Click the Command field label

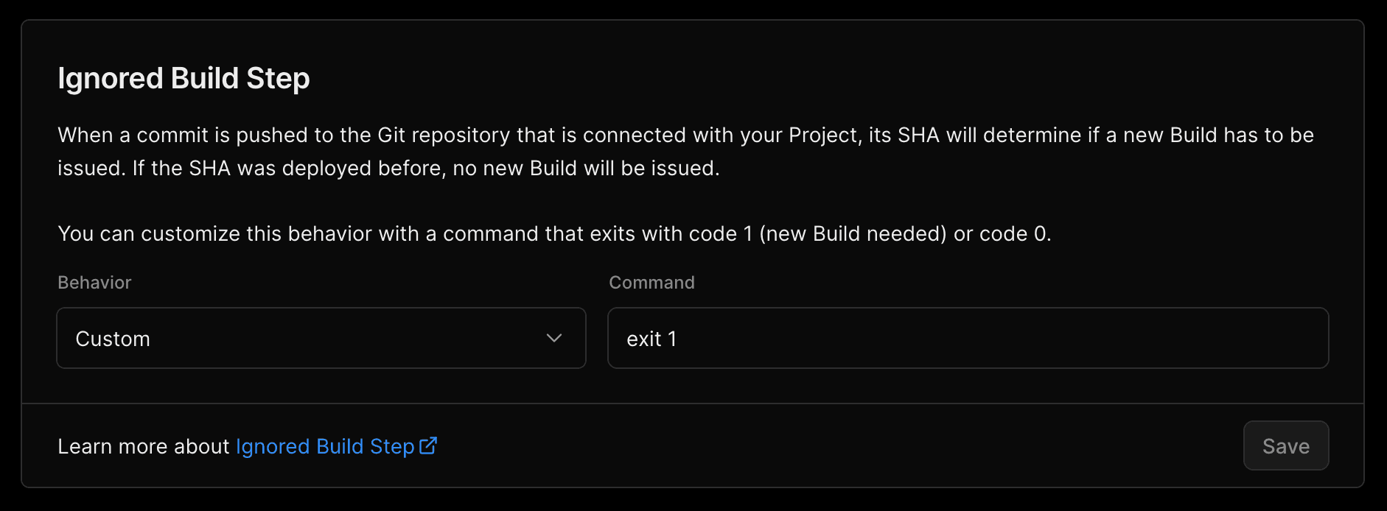coord(651,282)
